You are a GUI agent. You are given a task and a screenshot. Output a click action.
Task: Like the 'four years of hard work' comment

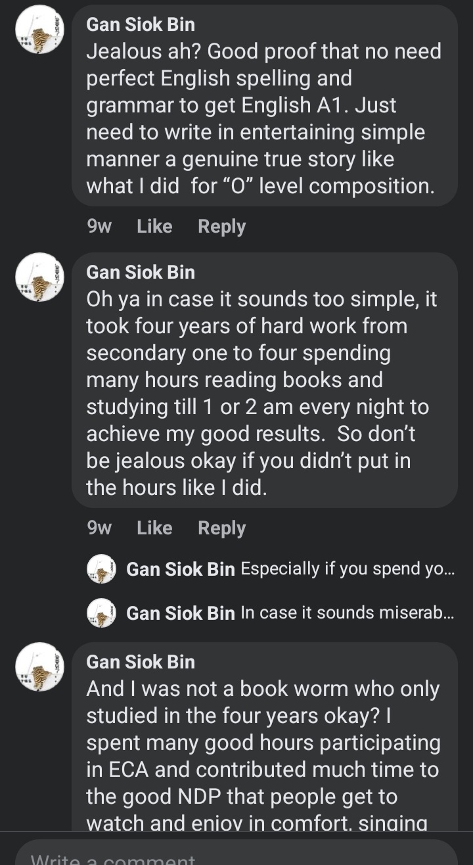coord(154,528)
